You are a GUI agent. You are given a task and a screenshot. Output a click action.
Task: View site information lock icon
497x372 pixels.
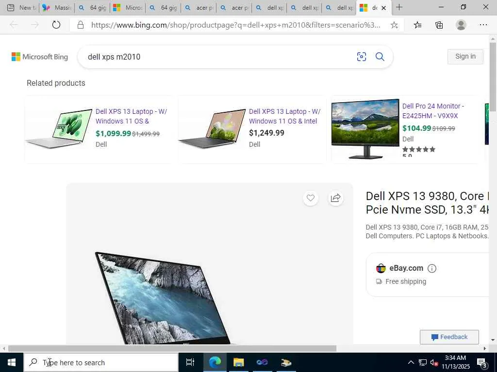pyautogui.click(x=81, y=25)
